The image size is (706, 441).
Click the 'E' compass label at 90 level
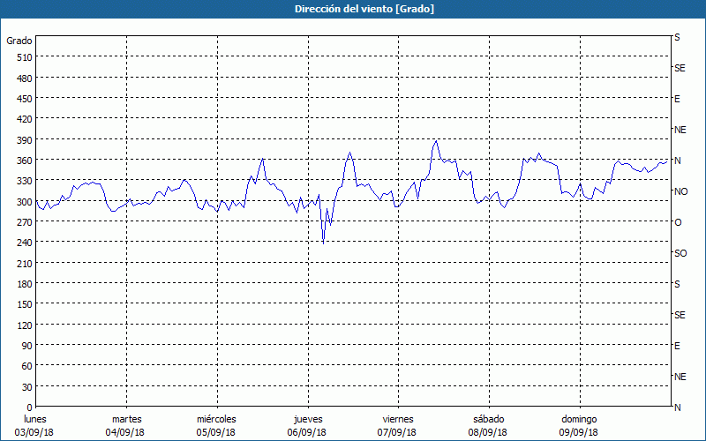pyautogui.click(x=677, y=346)
